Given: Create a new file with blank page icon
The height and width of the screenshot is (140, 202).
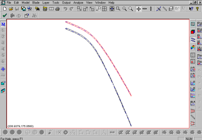Looking at the screenshot, I should pyautogui.click(x=5, y=9).
